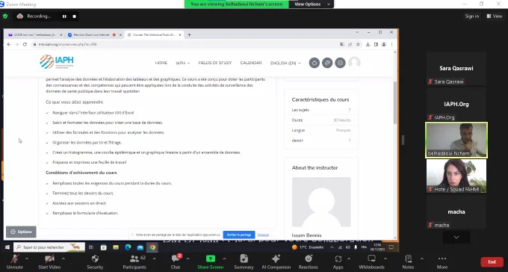This screenshot has height=272, width=508.
Task: Open Zoom Apps
Action: pos(338,262)
